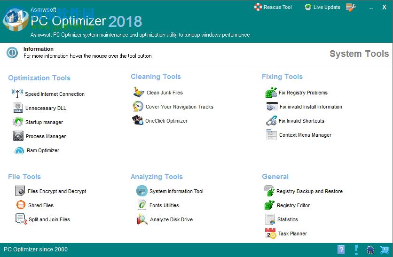Click the Ram Optimizer gauge icon
This screenshot has height=257, width=393.
point(19,150)
